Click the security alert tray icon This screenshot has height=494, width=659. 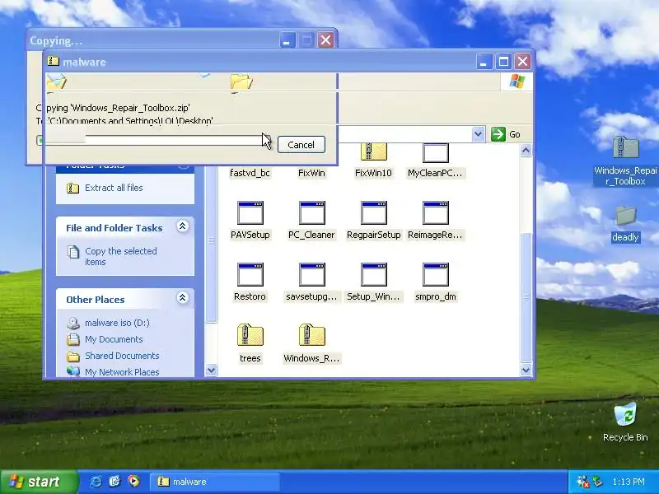click(583, 482)
